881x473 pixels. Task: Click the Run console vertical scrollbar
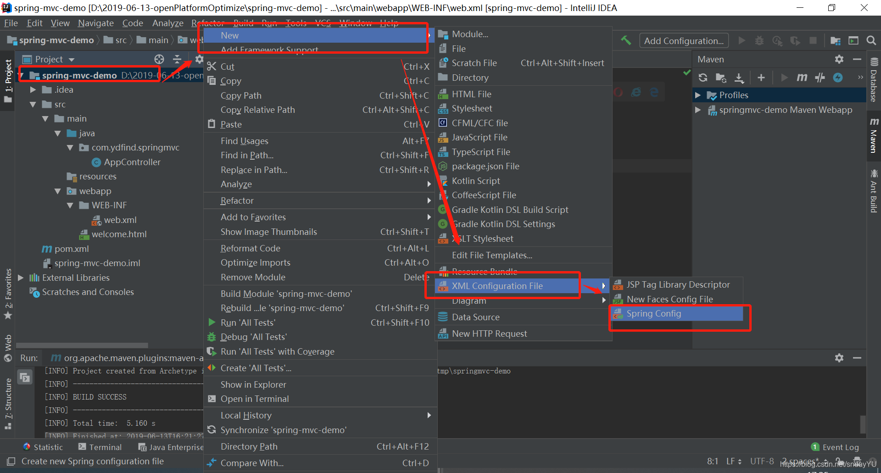(x=863, y=424)
